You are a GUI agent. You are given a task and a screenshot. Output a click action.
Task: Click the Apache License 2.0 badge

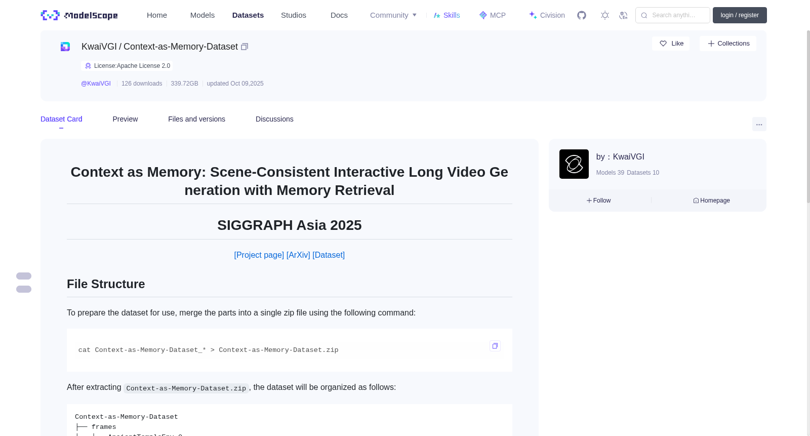127,66
